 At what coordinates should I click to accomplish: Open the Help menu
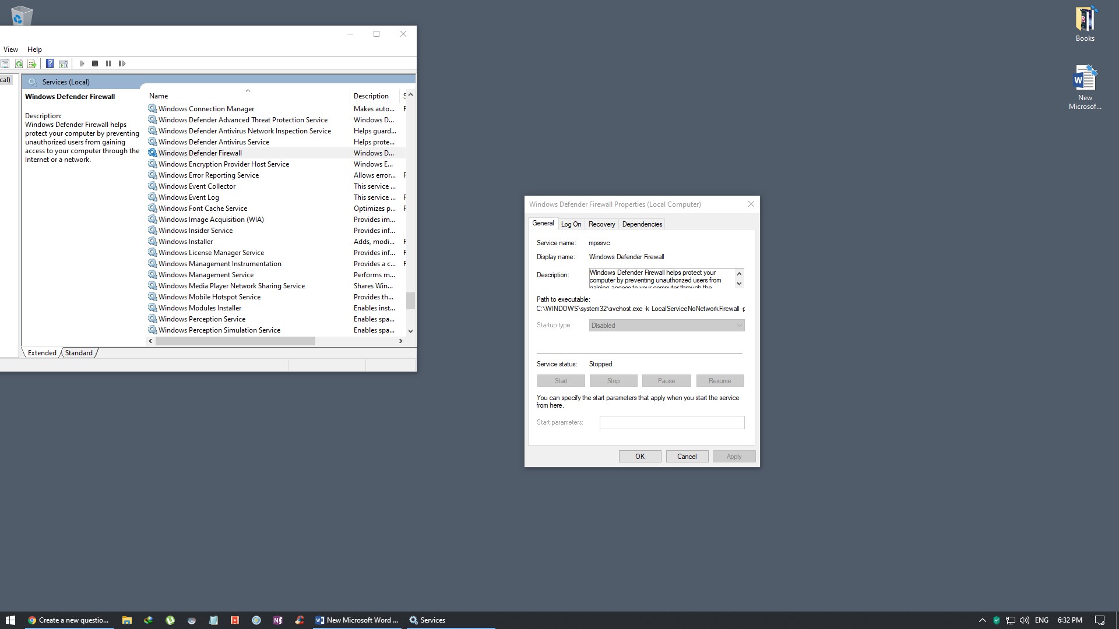click(34, 50)
